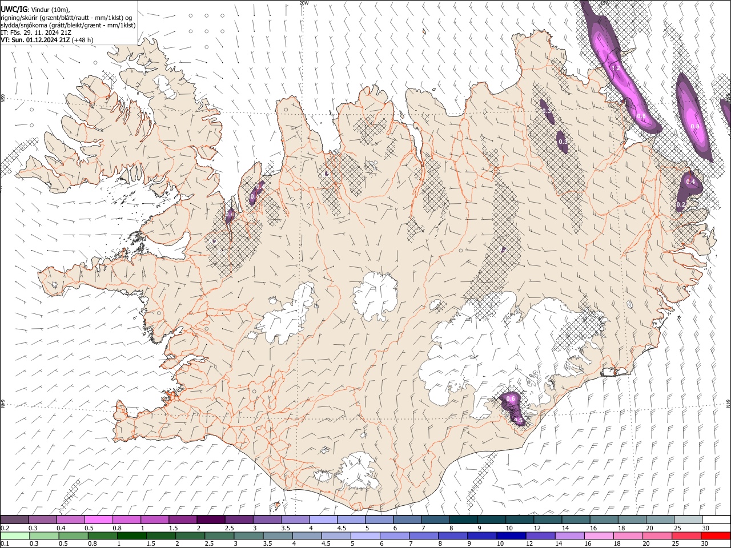Pick the dark mauve 0.2 snow legend swatch
The height and width of the screenshot is (548, 731).
click(x=14, y=519)
